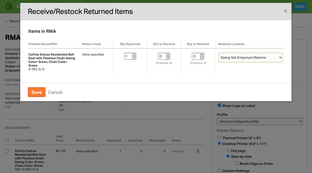Decrease Qty to Receive with the down arrow
The image size is (312, 173).
click(168, 58)
